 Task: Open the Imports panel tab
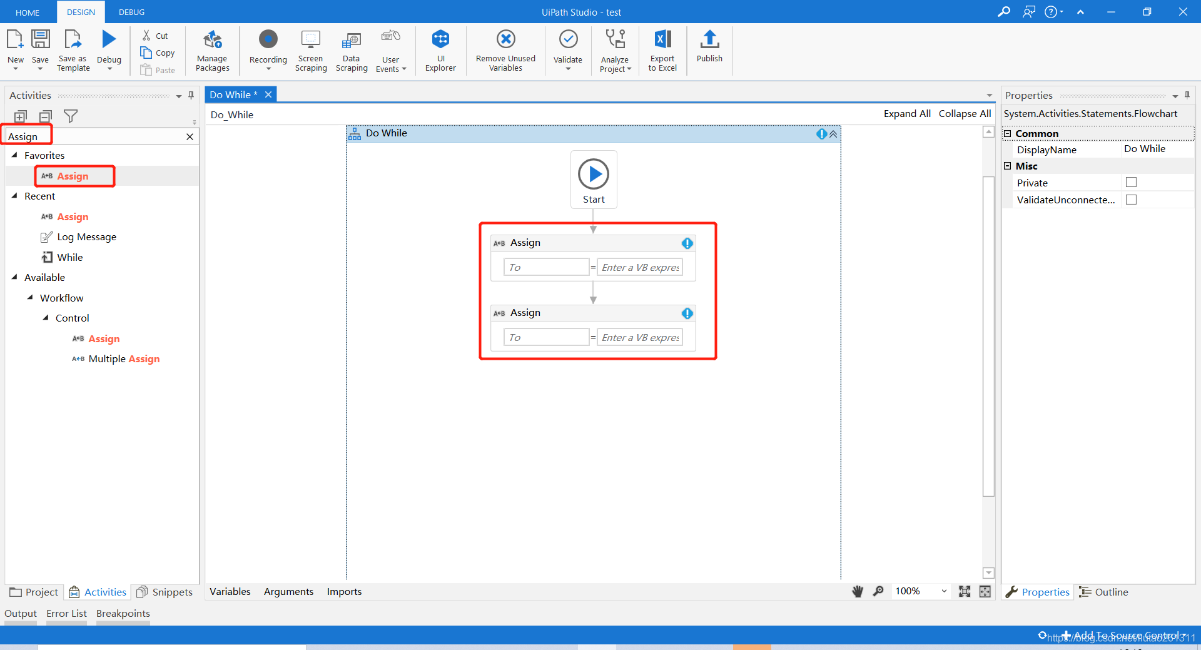[x=344, y=591]
